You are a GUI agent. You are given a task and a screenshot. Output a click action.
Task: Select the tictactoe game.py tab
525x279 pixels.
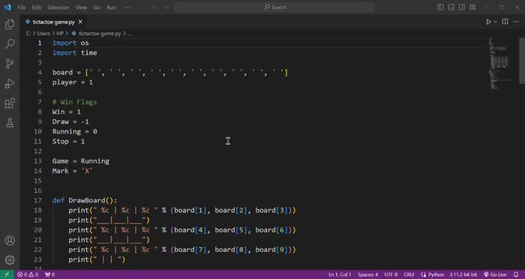coord(54,22)
